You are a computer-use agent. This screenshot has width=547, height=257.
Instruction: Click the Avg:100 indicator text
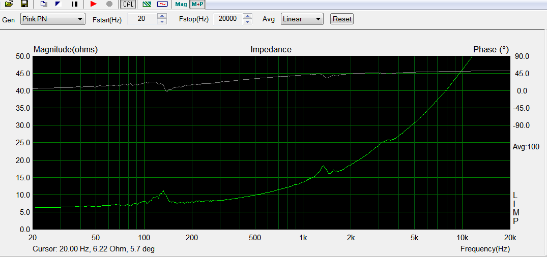pyautogui.click(x=526, y=147)
